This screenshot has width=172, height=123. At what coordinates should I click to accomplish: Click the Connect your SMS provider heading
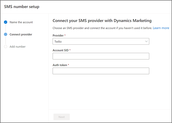click(102, 21)
